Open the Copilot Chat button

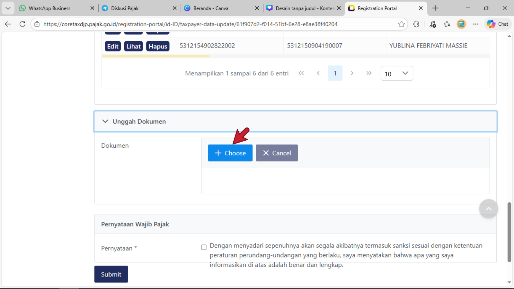click(x=498, y=24)
